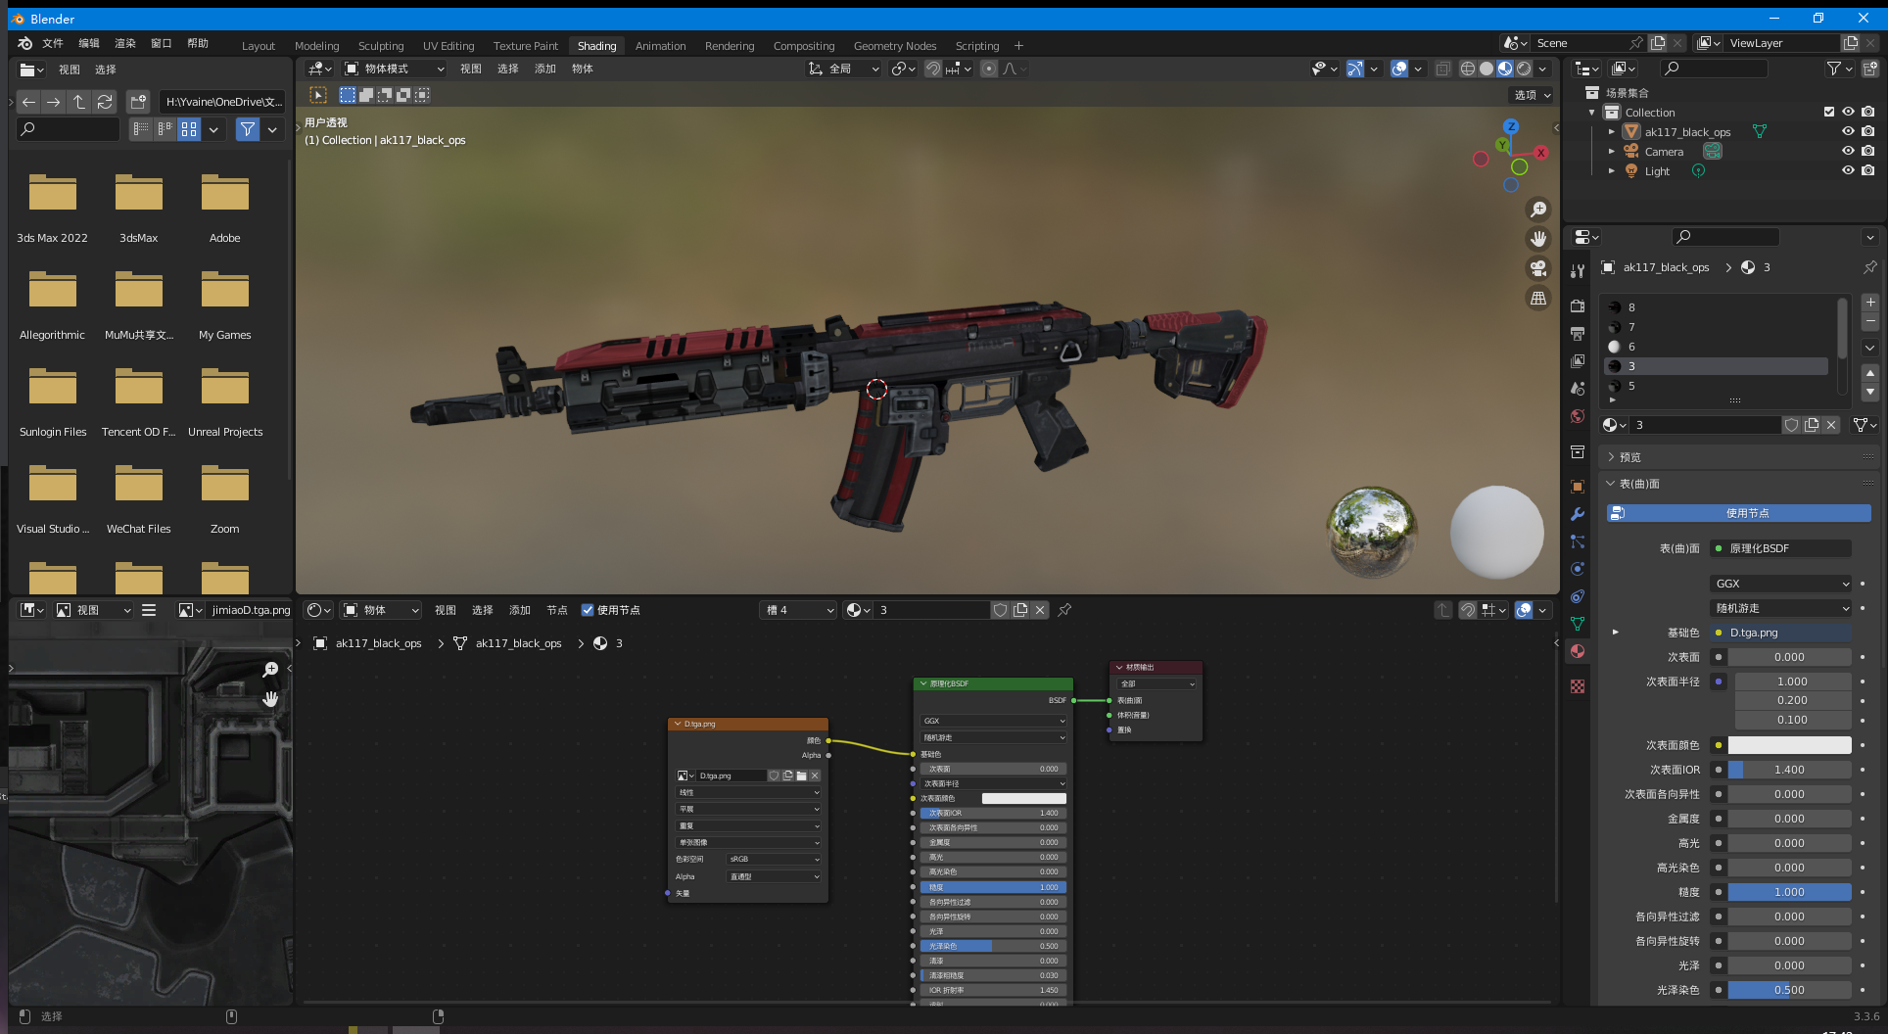Click the pan hand icon in viewport
This screenshot has height=1034, width=1888.
1538,239
